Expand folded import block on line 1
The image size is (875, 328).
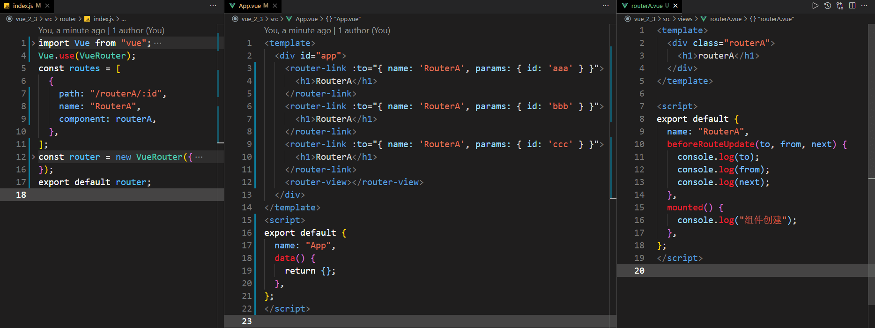pyautogui.click(x=33, y=43)
